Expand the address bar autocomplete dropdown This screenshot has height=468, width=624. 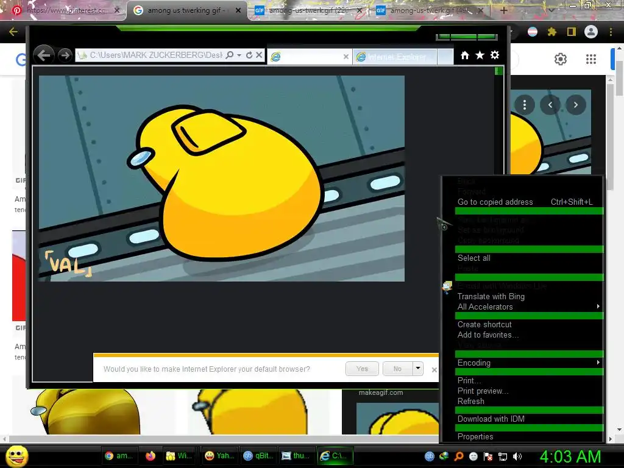pyautogui.click(x=239, y=55)
